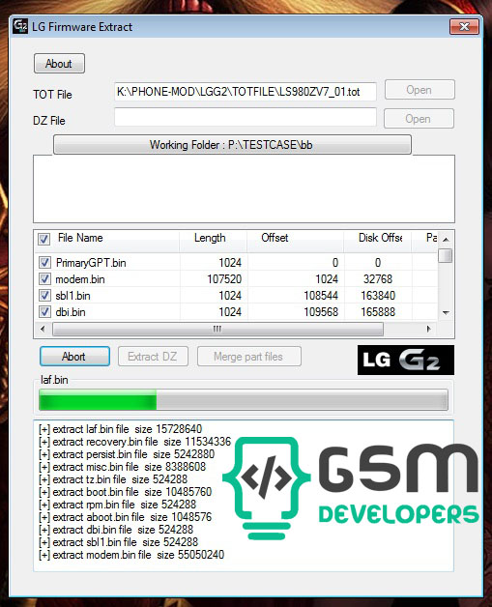492x607 pixels.
Task: Click the LG G2 logo image
Action: [x=406, y=360]
